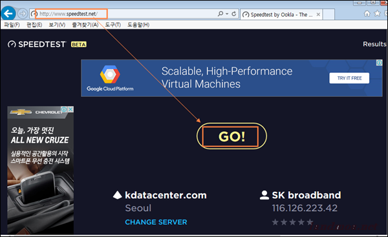This screenshot has width=388, height=237.
Task: Open the 도구(T) menu
Action: 113,25
